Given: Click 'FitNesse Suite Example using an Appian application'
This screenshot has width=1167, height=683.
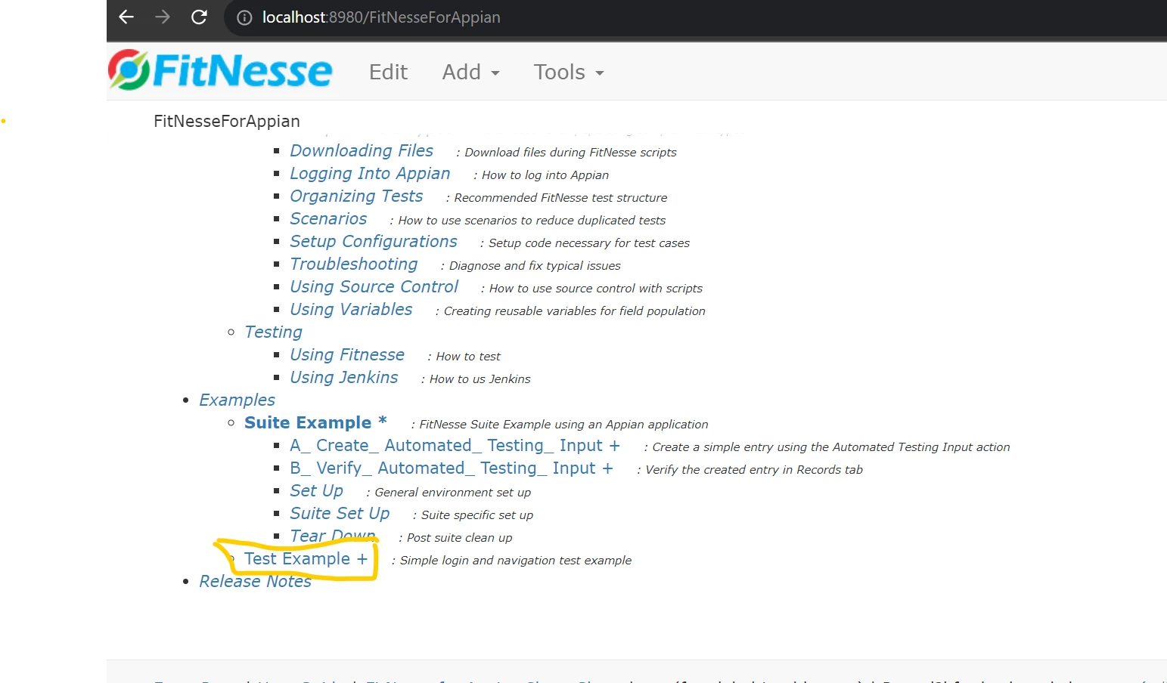Looking at the screenshot, I should pos(563,425).
